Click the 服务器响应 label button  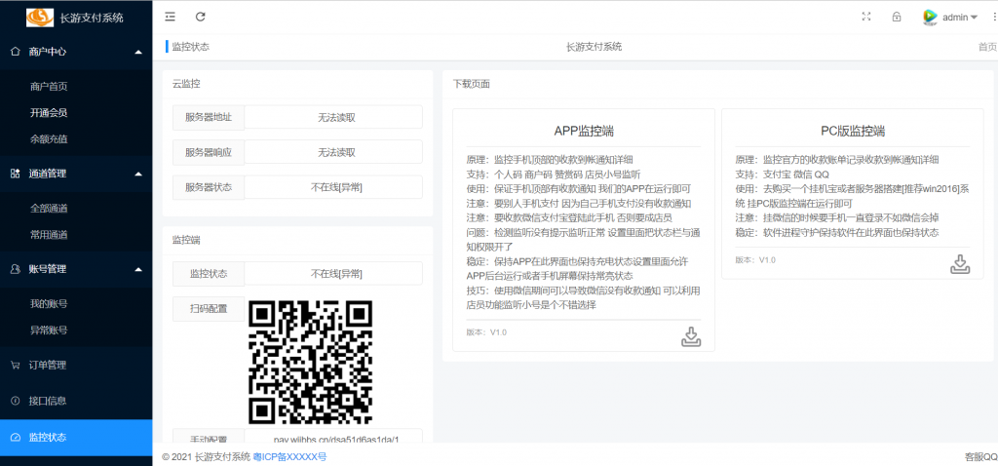[209, 152]
